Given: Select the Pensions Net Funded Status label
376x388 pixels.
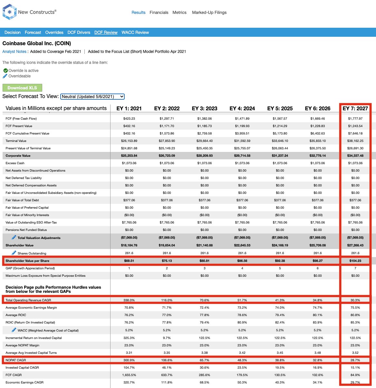Looking at the screenshot, I should point(26,230).
